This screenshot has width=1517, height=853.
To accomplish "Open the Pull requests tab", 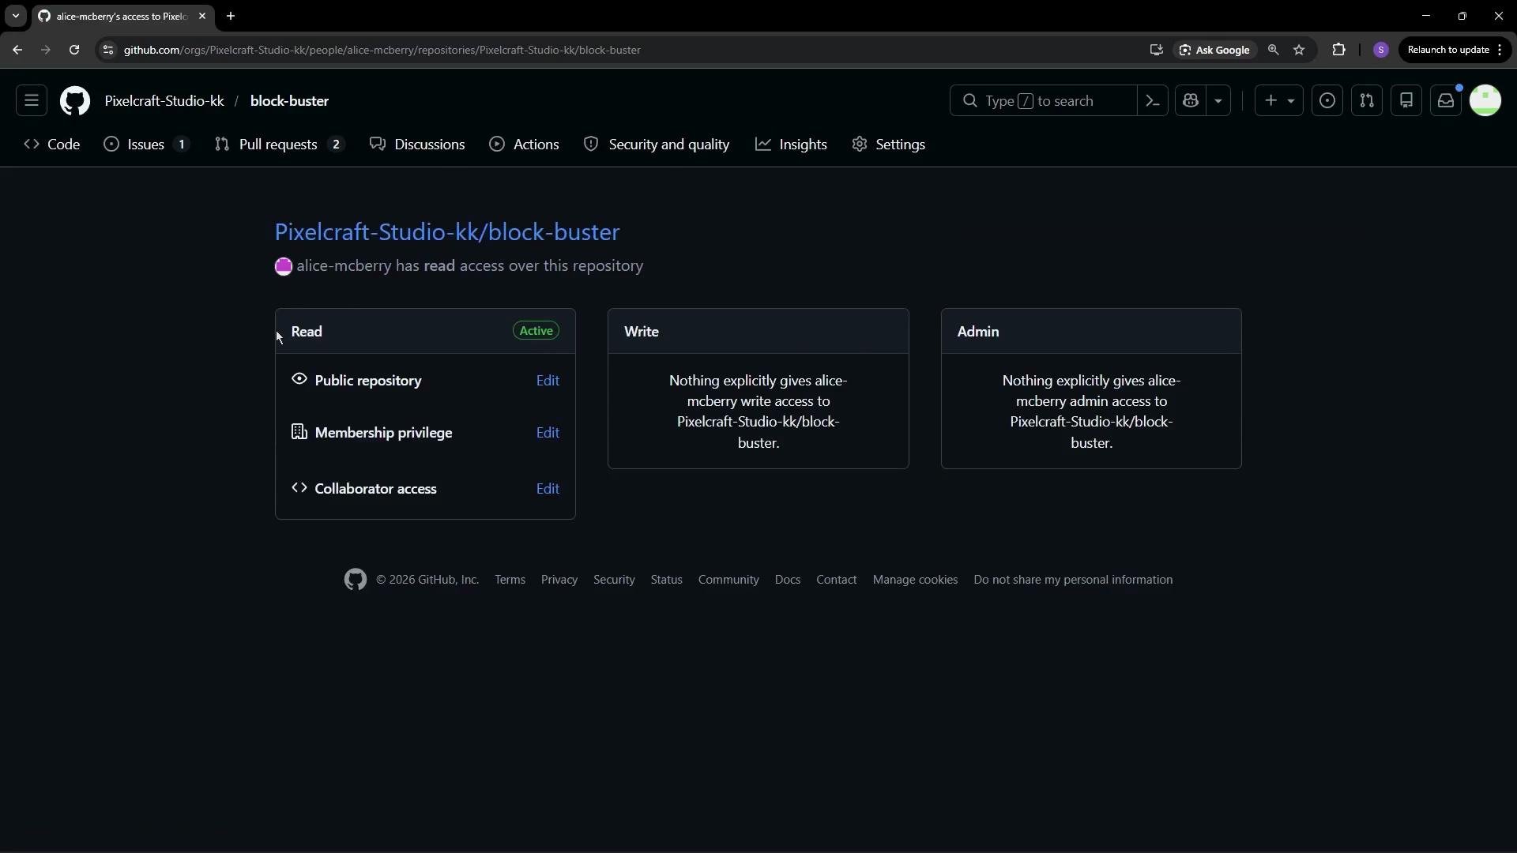I will [x=280, y=145].
